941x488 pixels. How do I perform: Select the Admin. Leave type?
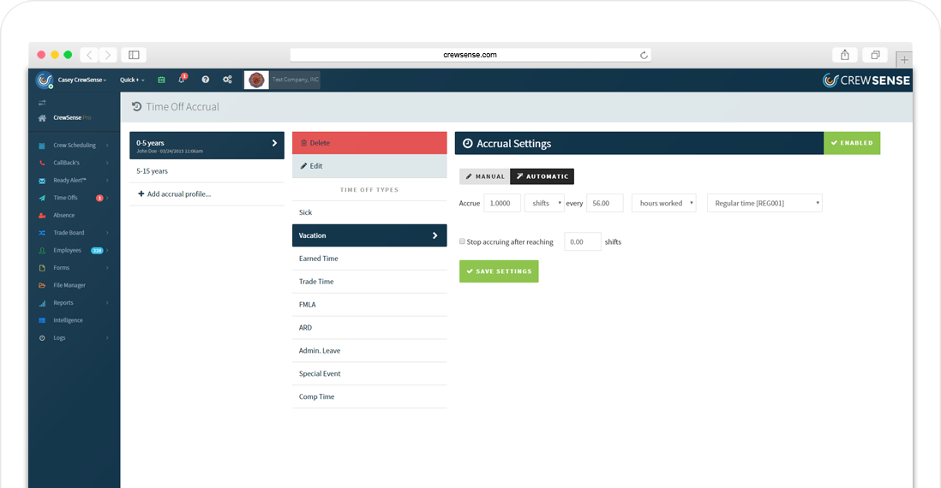point(369,351)
